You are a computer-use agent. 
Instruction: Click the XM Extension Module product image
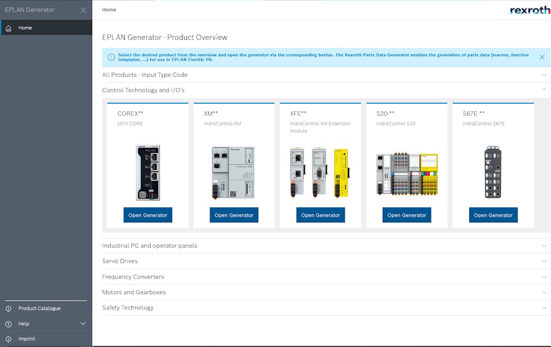click(319, 173)
